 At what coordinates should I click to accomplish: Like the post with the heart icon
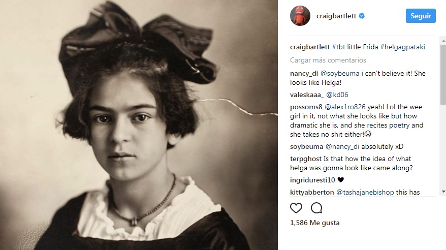tap(296, 208)
